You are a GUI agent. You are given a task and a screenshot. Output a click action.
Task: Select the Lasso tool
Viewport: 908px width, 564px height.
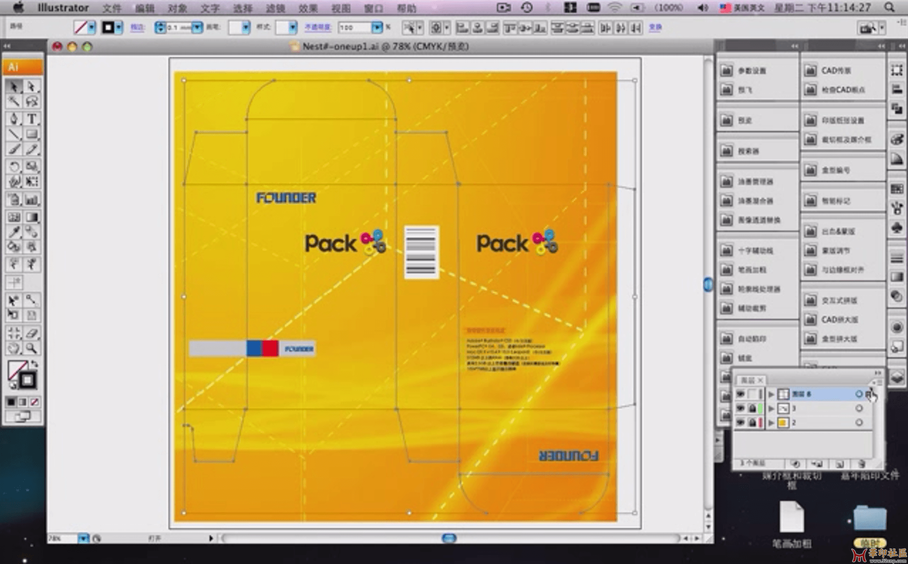(31, 102)
